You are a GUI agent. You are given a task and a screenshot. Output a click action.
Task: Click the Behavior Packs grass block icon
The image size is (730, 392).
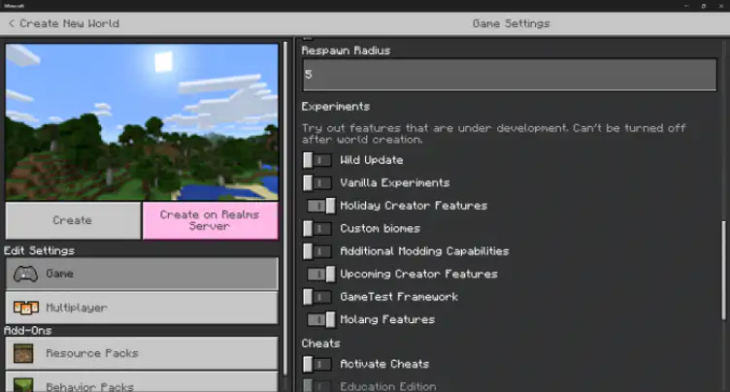click(x=23, y=385)
